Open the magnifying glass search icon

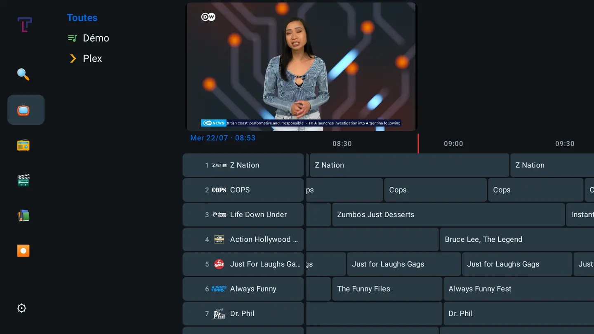23,75
